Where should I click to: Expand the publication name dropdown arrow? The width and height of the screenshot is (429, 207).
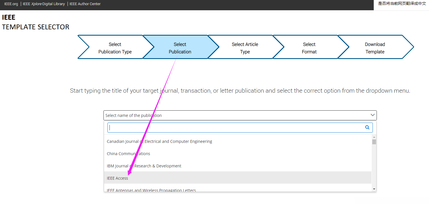[373, 115]
